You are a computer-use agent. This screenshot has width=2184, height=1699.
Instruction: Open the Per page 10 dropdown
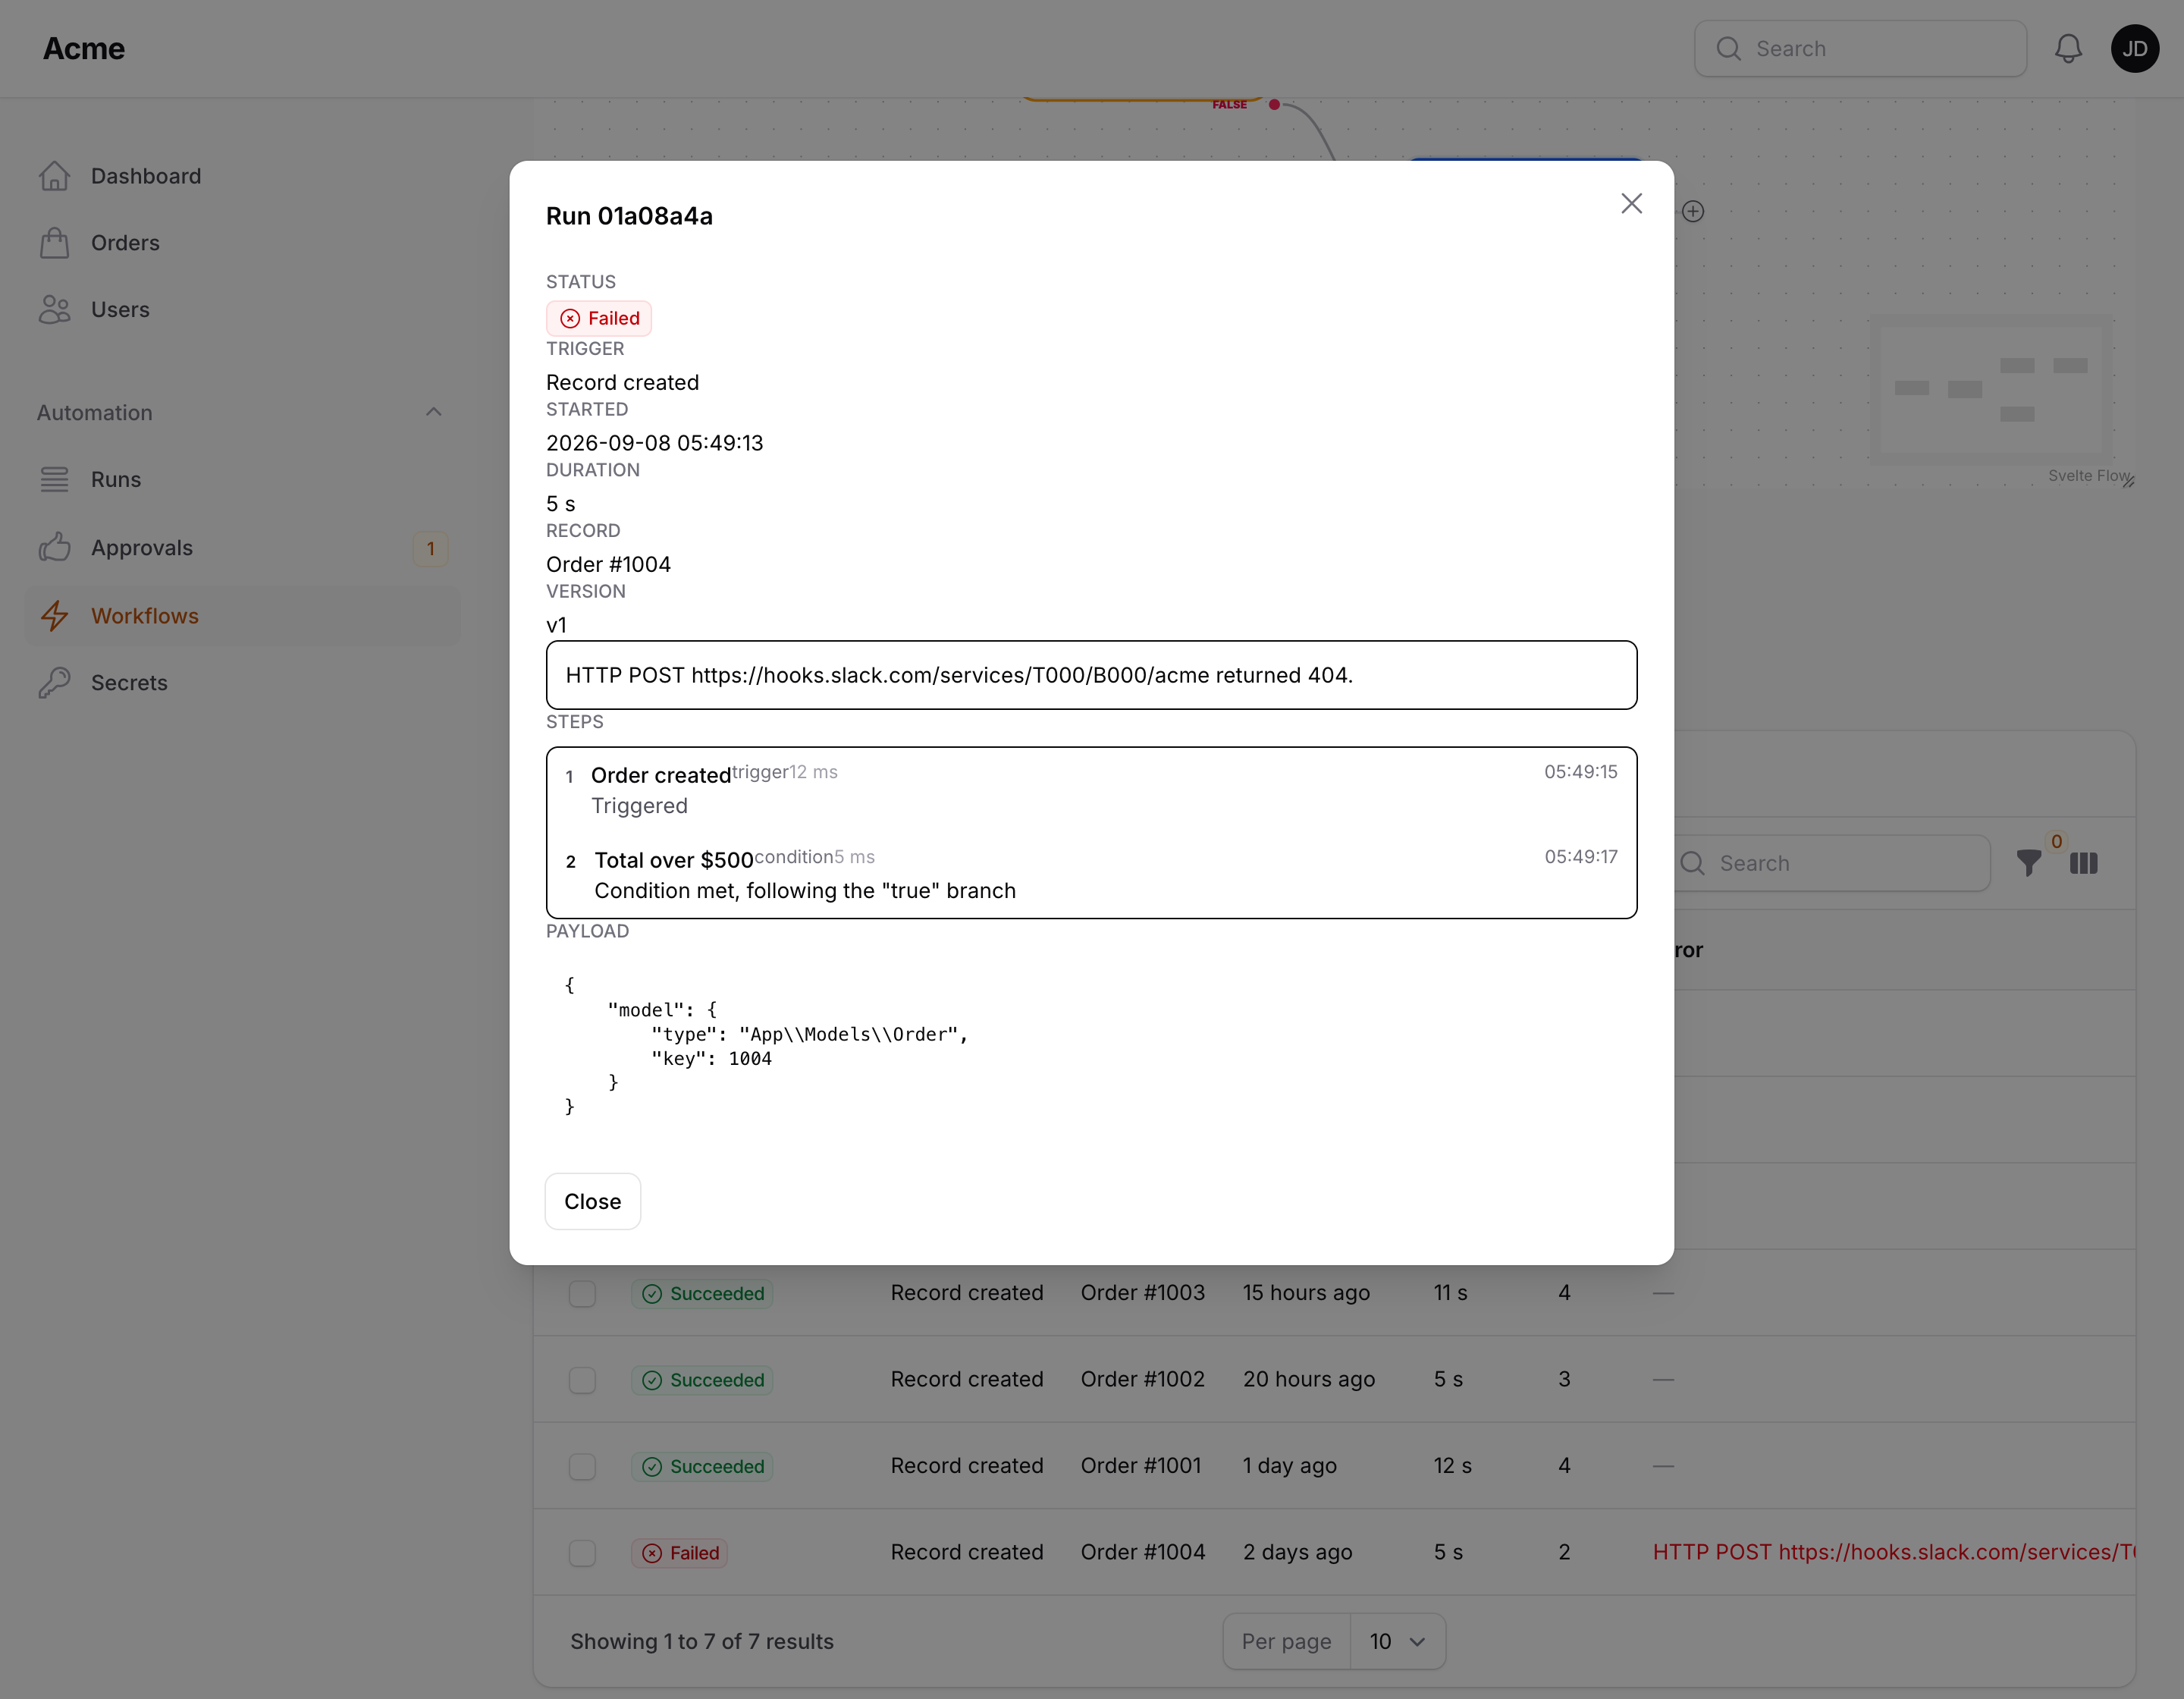1397,1641
